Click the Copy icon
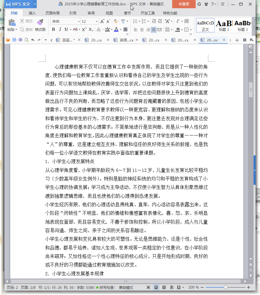 pyautogui.click(x=22, y=29)
